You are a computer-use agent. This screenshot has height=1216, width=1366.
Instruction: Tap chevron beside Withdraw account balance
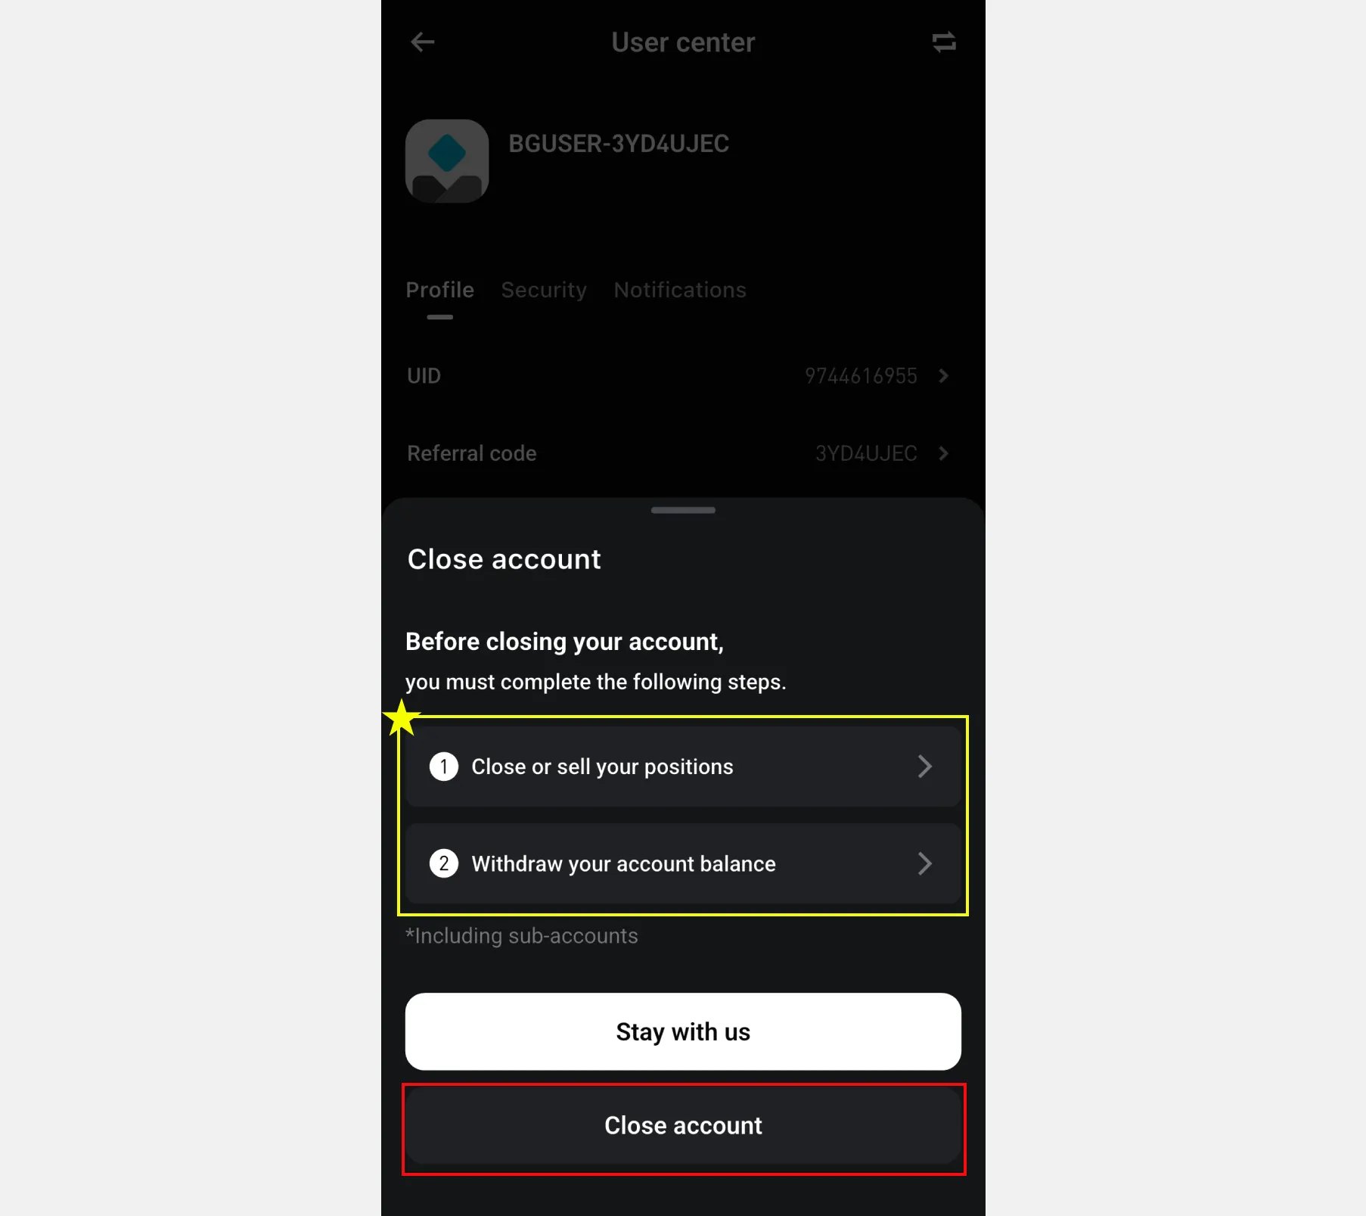click(924, 863)
